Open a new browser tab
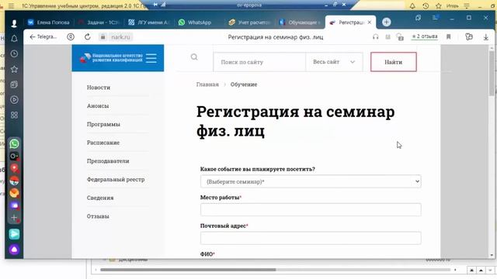The width and height of the screenshot is (497, 279). (x=387, y=22)
